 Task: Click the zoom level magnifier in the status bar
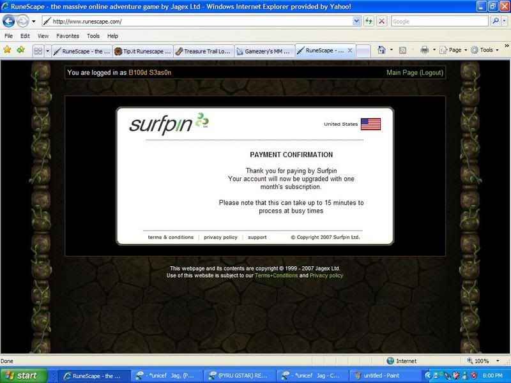(x=469, y=361)
